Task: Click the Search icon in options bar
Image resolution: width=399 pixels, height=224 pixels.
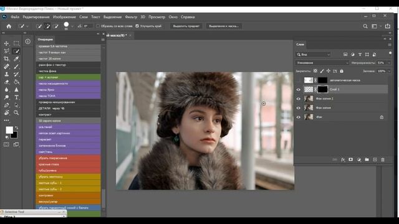Action: pyautogui.click(x=365, y=26)
